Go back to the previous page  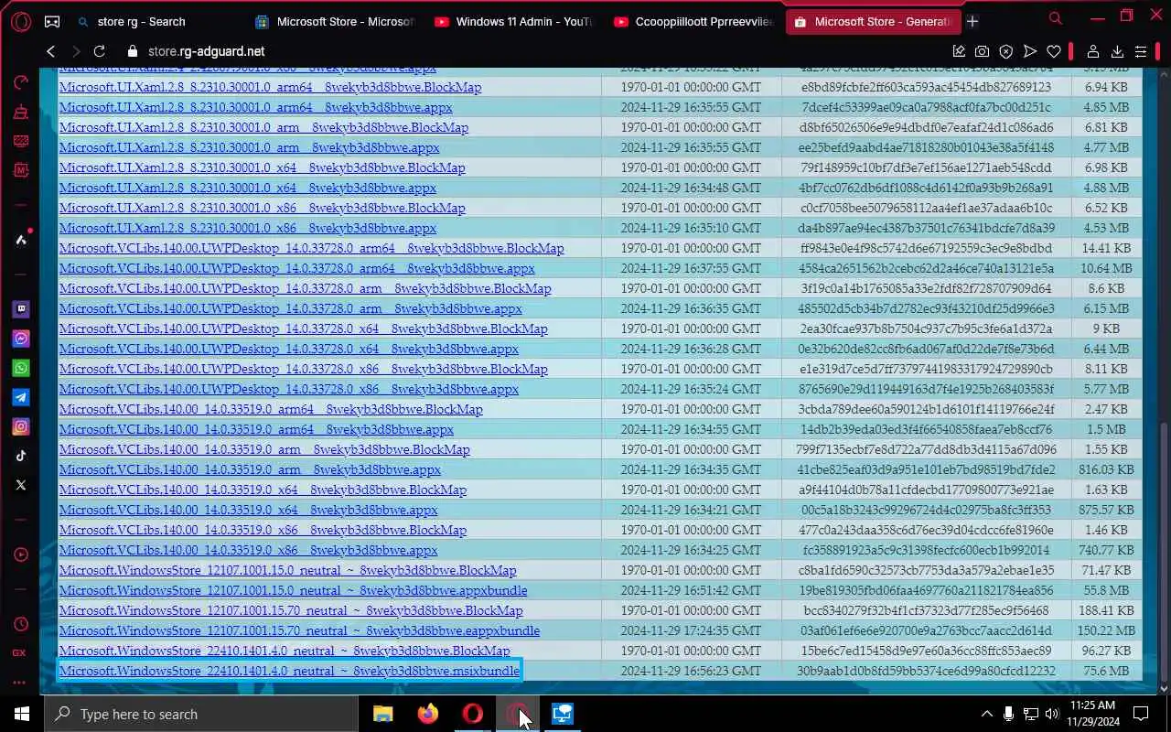coord(51,52)
